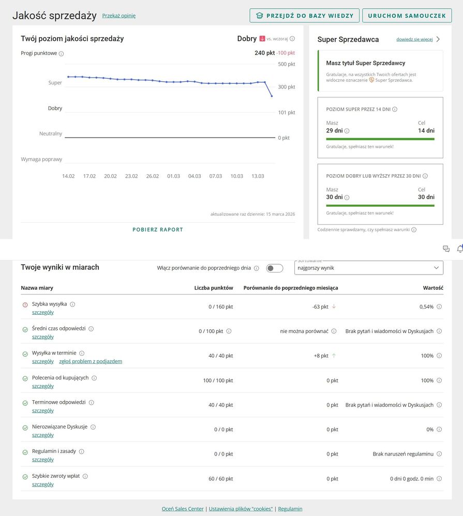Viewport: 463px width, 516px height.
Task: Click last data point on quality chart
Action: point(272,96)
